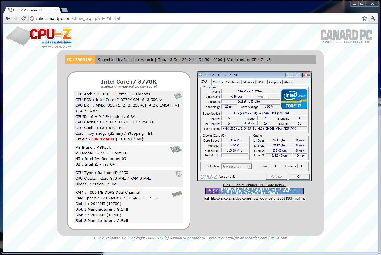Viewport: 381px width, 255px height.
Task: Click the CPU chip icon beside CPU Arch
Action: coord(178,96)
